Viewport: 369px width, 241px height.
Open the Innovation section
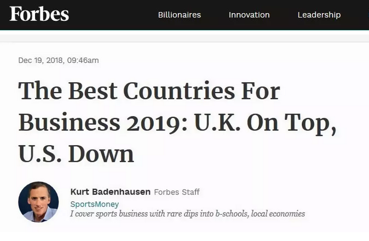249,15
